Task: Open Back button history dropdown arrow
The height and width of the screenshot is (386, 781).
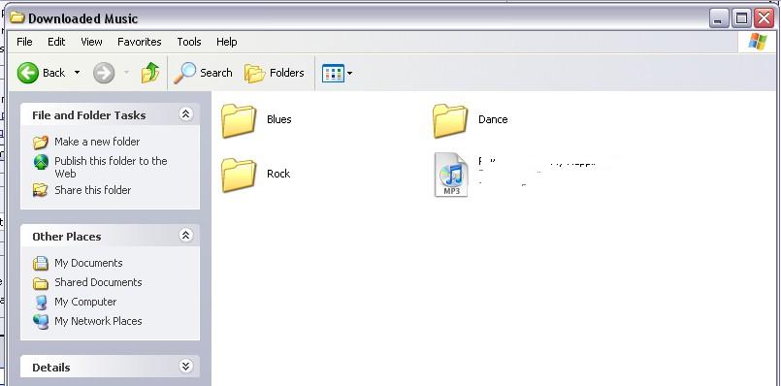Action: [x=77, y=73]
